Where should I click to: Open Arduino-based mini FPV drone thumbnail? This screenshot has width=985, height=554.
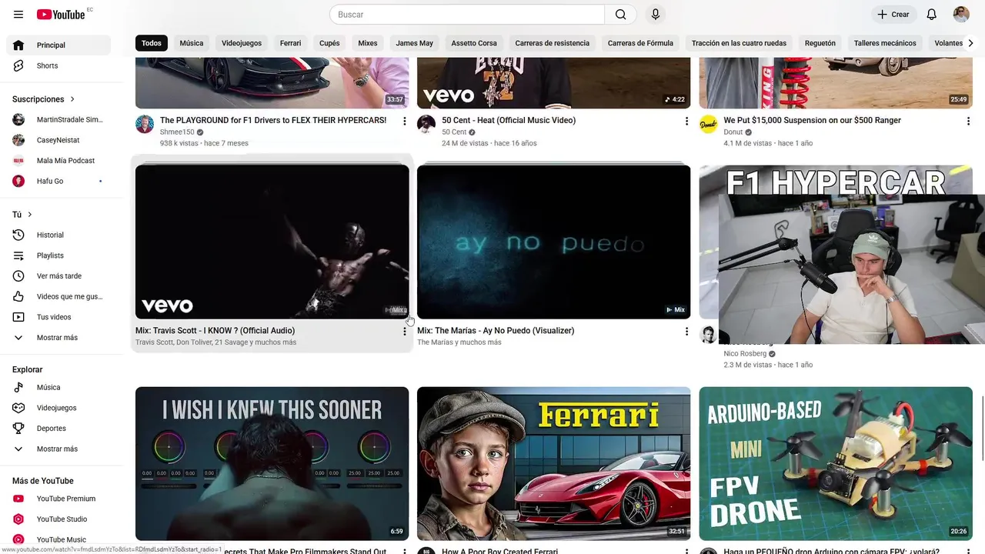(836, 463)
